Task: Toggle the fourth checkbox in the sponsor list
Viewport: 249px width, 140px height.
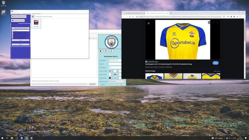Action: point(12,37)
